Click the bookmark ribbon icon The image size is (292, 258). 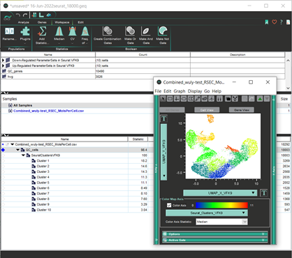pos(267,22)
